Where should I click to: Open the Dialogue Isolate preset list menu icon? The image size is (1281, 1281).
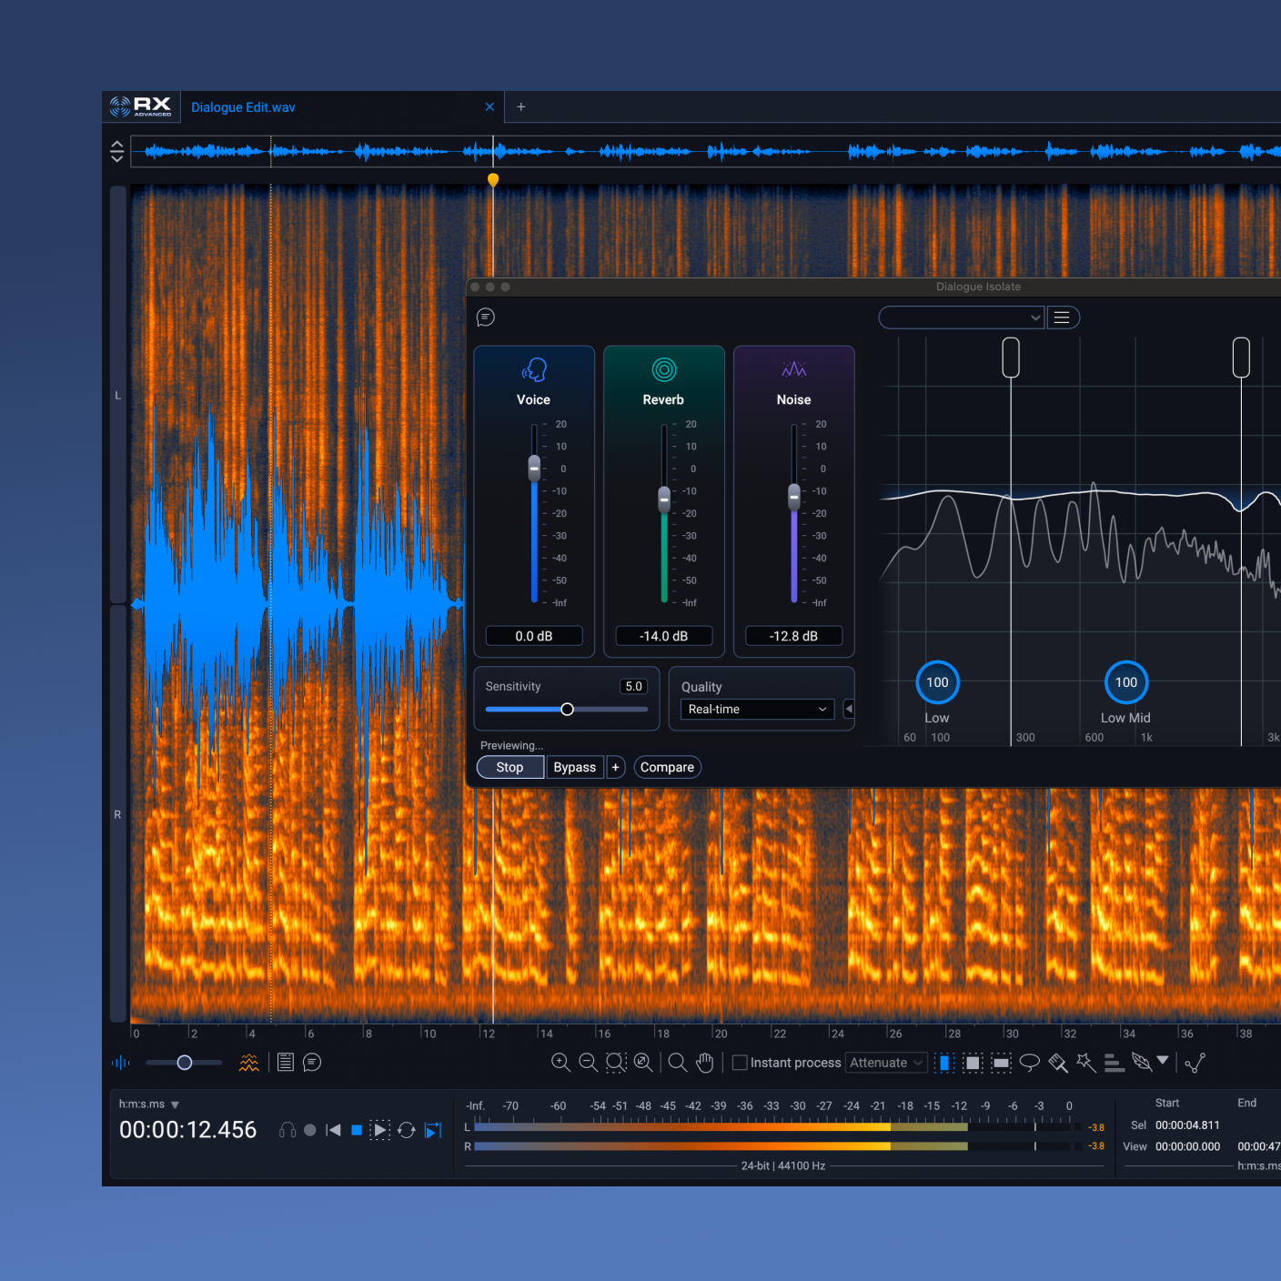(x=1062, y=318)
